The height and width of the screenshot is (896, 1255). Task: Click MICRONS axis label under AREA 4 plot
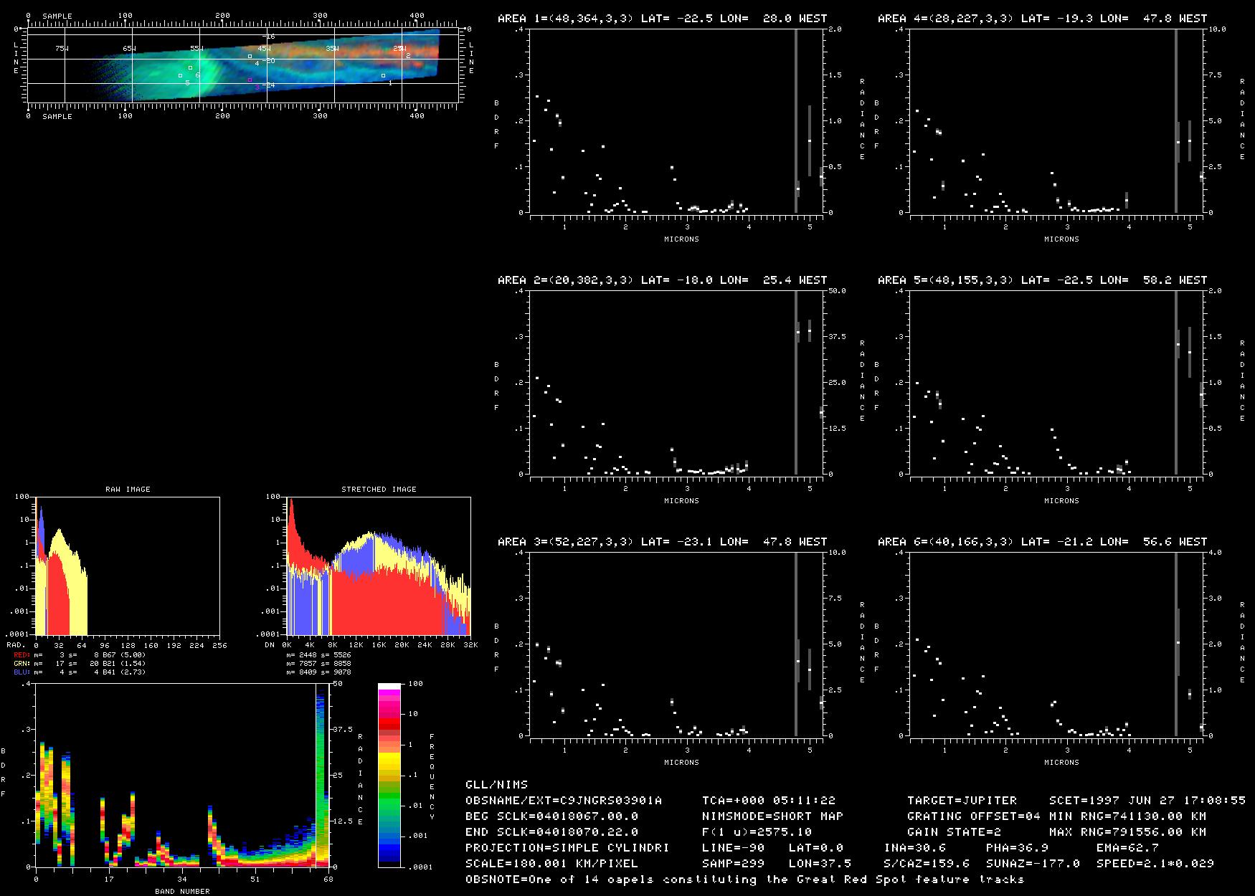pyautogui.click(x=1061, y=239)
